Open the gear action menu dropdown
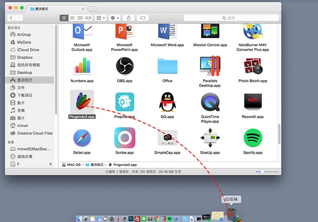The height and width of the screenshot is (222, 318). (x=114, y=18)
